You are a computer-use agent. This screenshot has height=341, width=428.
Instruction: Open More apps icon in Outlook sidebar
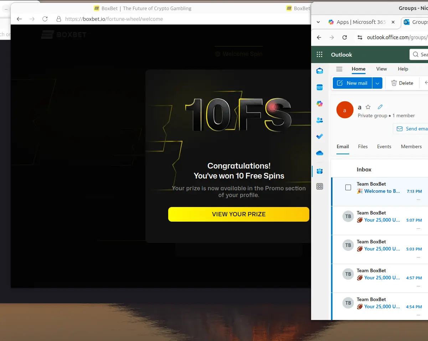pos(320,186)
